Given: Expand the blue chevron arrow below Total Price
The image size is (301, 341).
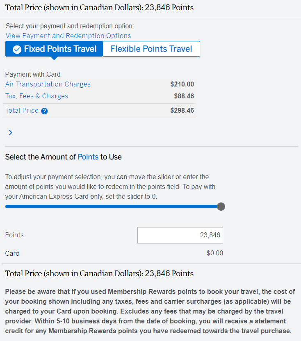Looking at the screenshot, I should (11, 133).
